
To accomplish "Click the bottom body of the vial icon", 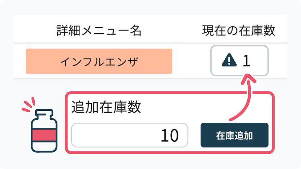I will (x=44, y=147).
